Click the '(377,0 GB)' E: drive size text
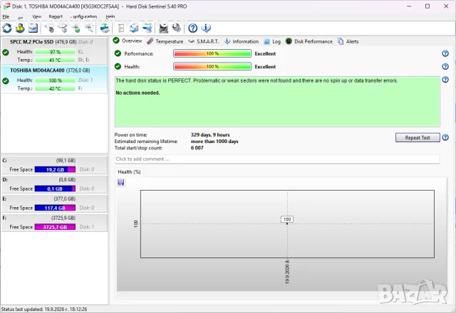Image resolution: width=456 pixels, height=313 pixels. pyautogui.click(x=65, y=198)
